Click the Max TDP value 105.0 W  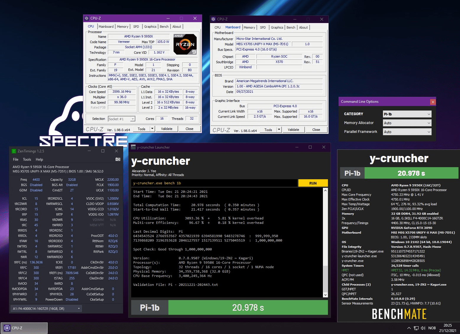163,42
